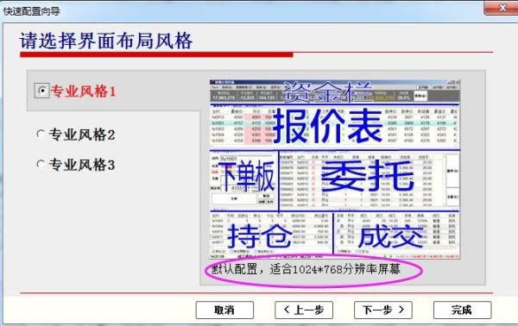This screenshot has width=518, height=326.
Task: Click the 快速配置向导 title text
Action: pos(32,11)
